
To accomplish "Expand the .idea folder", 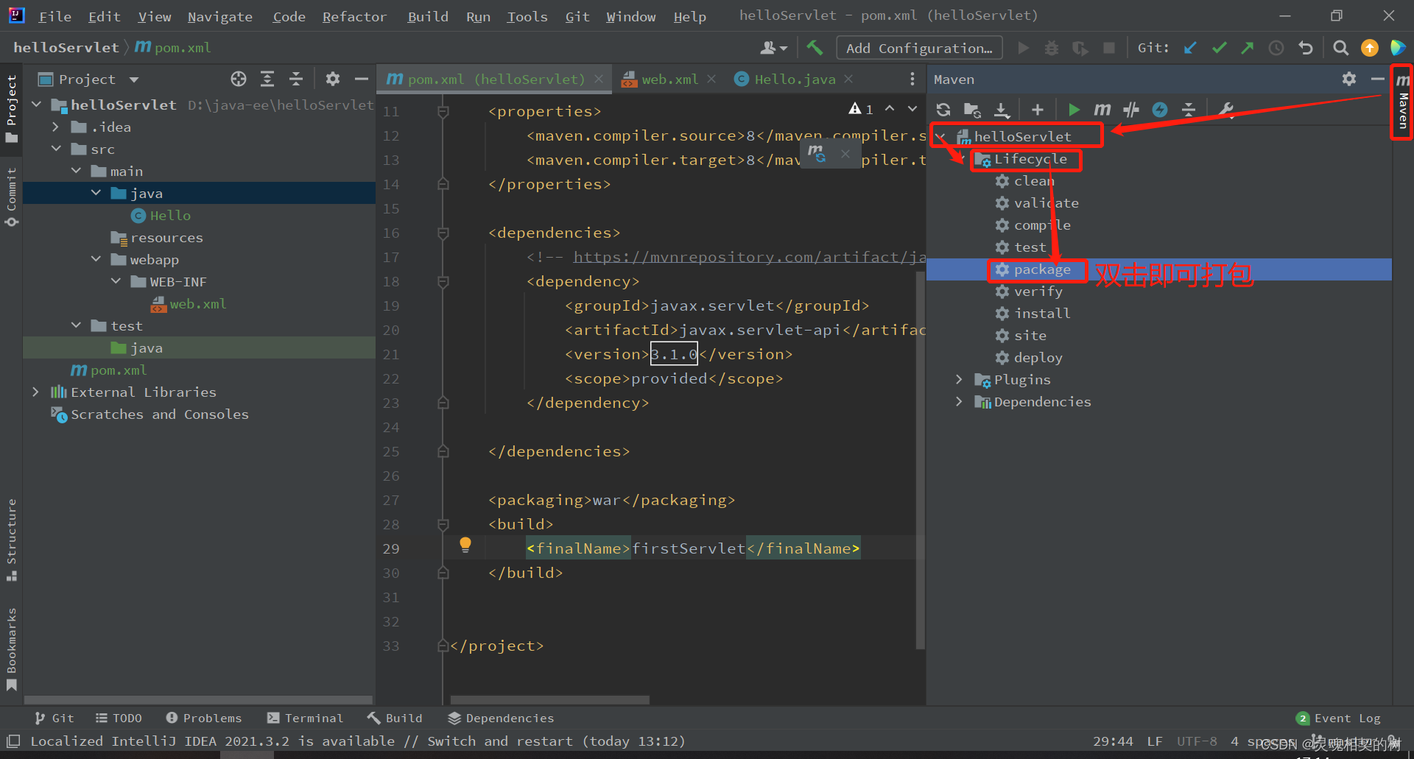I will point(55,127).
